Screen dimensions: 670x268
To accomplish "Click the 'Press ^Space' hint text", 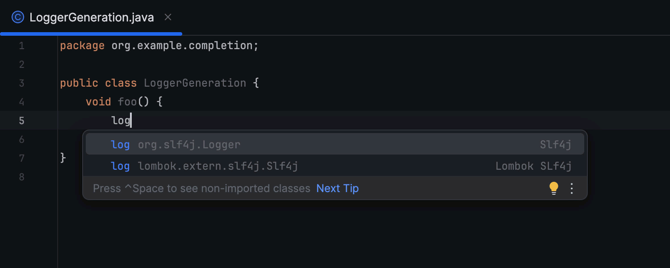I will click(201, 188).
